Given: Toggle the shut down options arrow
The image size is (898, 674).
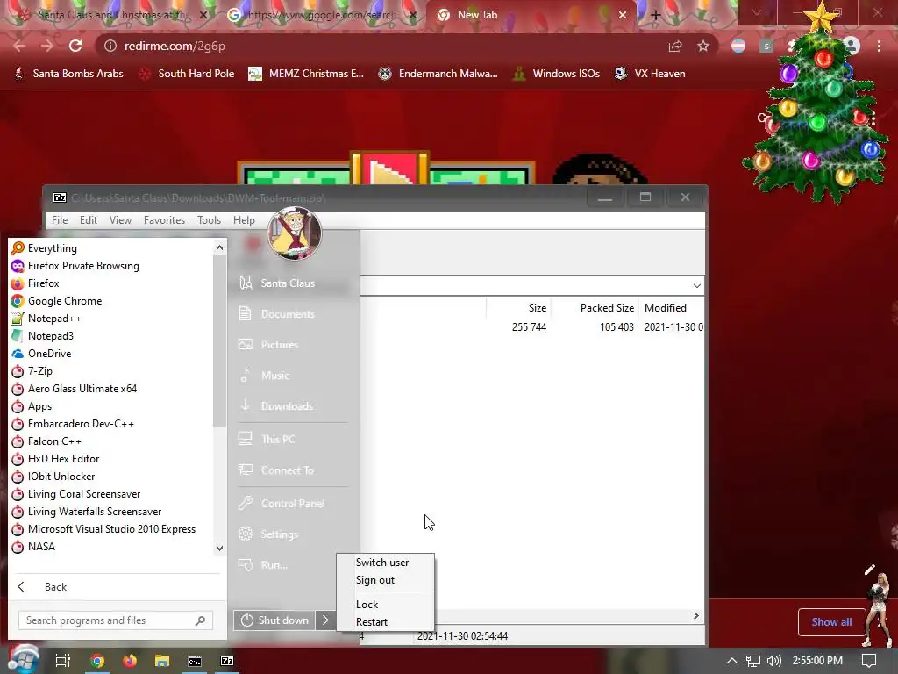Looking at the screenshot, I should pos(325,620).
